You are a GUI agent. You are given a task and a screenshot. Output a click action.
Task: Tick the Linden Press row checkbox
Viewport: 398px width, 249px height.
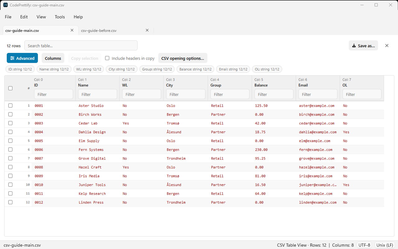[x=10, y=202]
